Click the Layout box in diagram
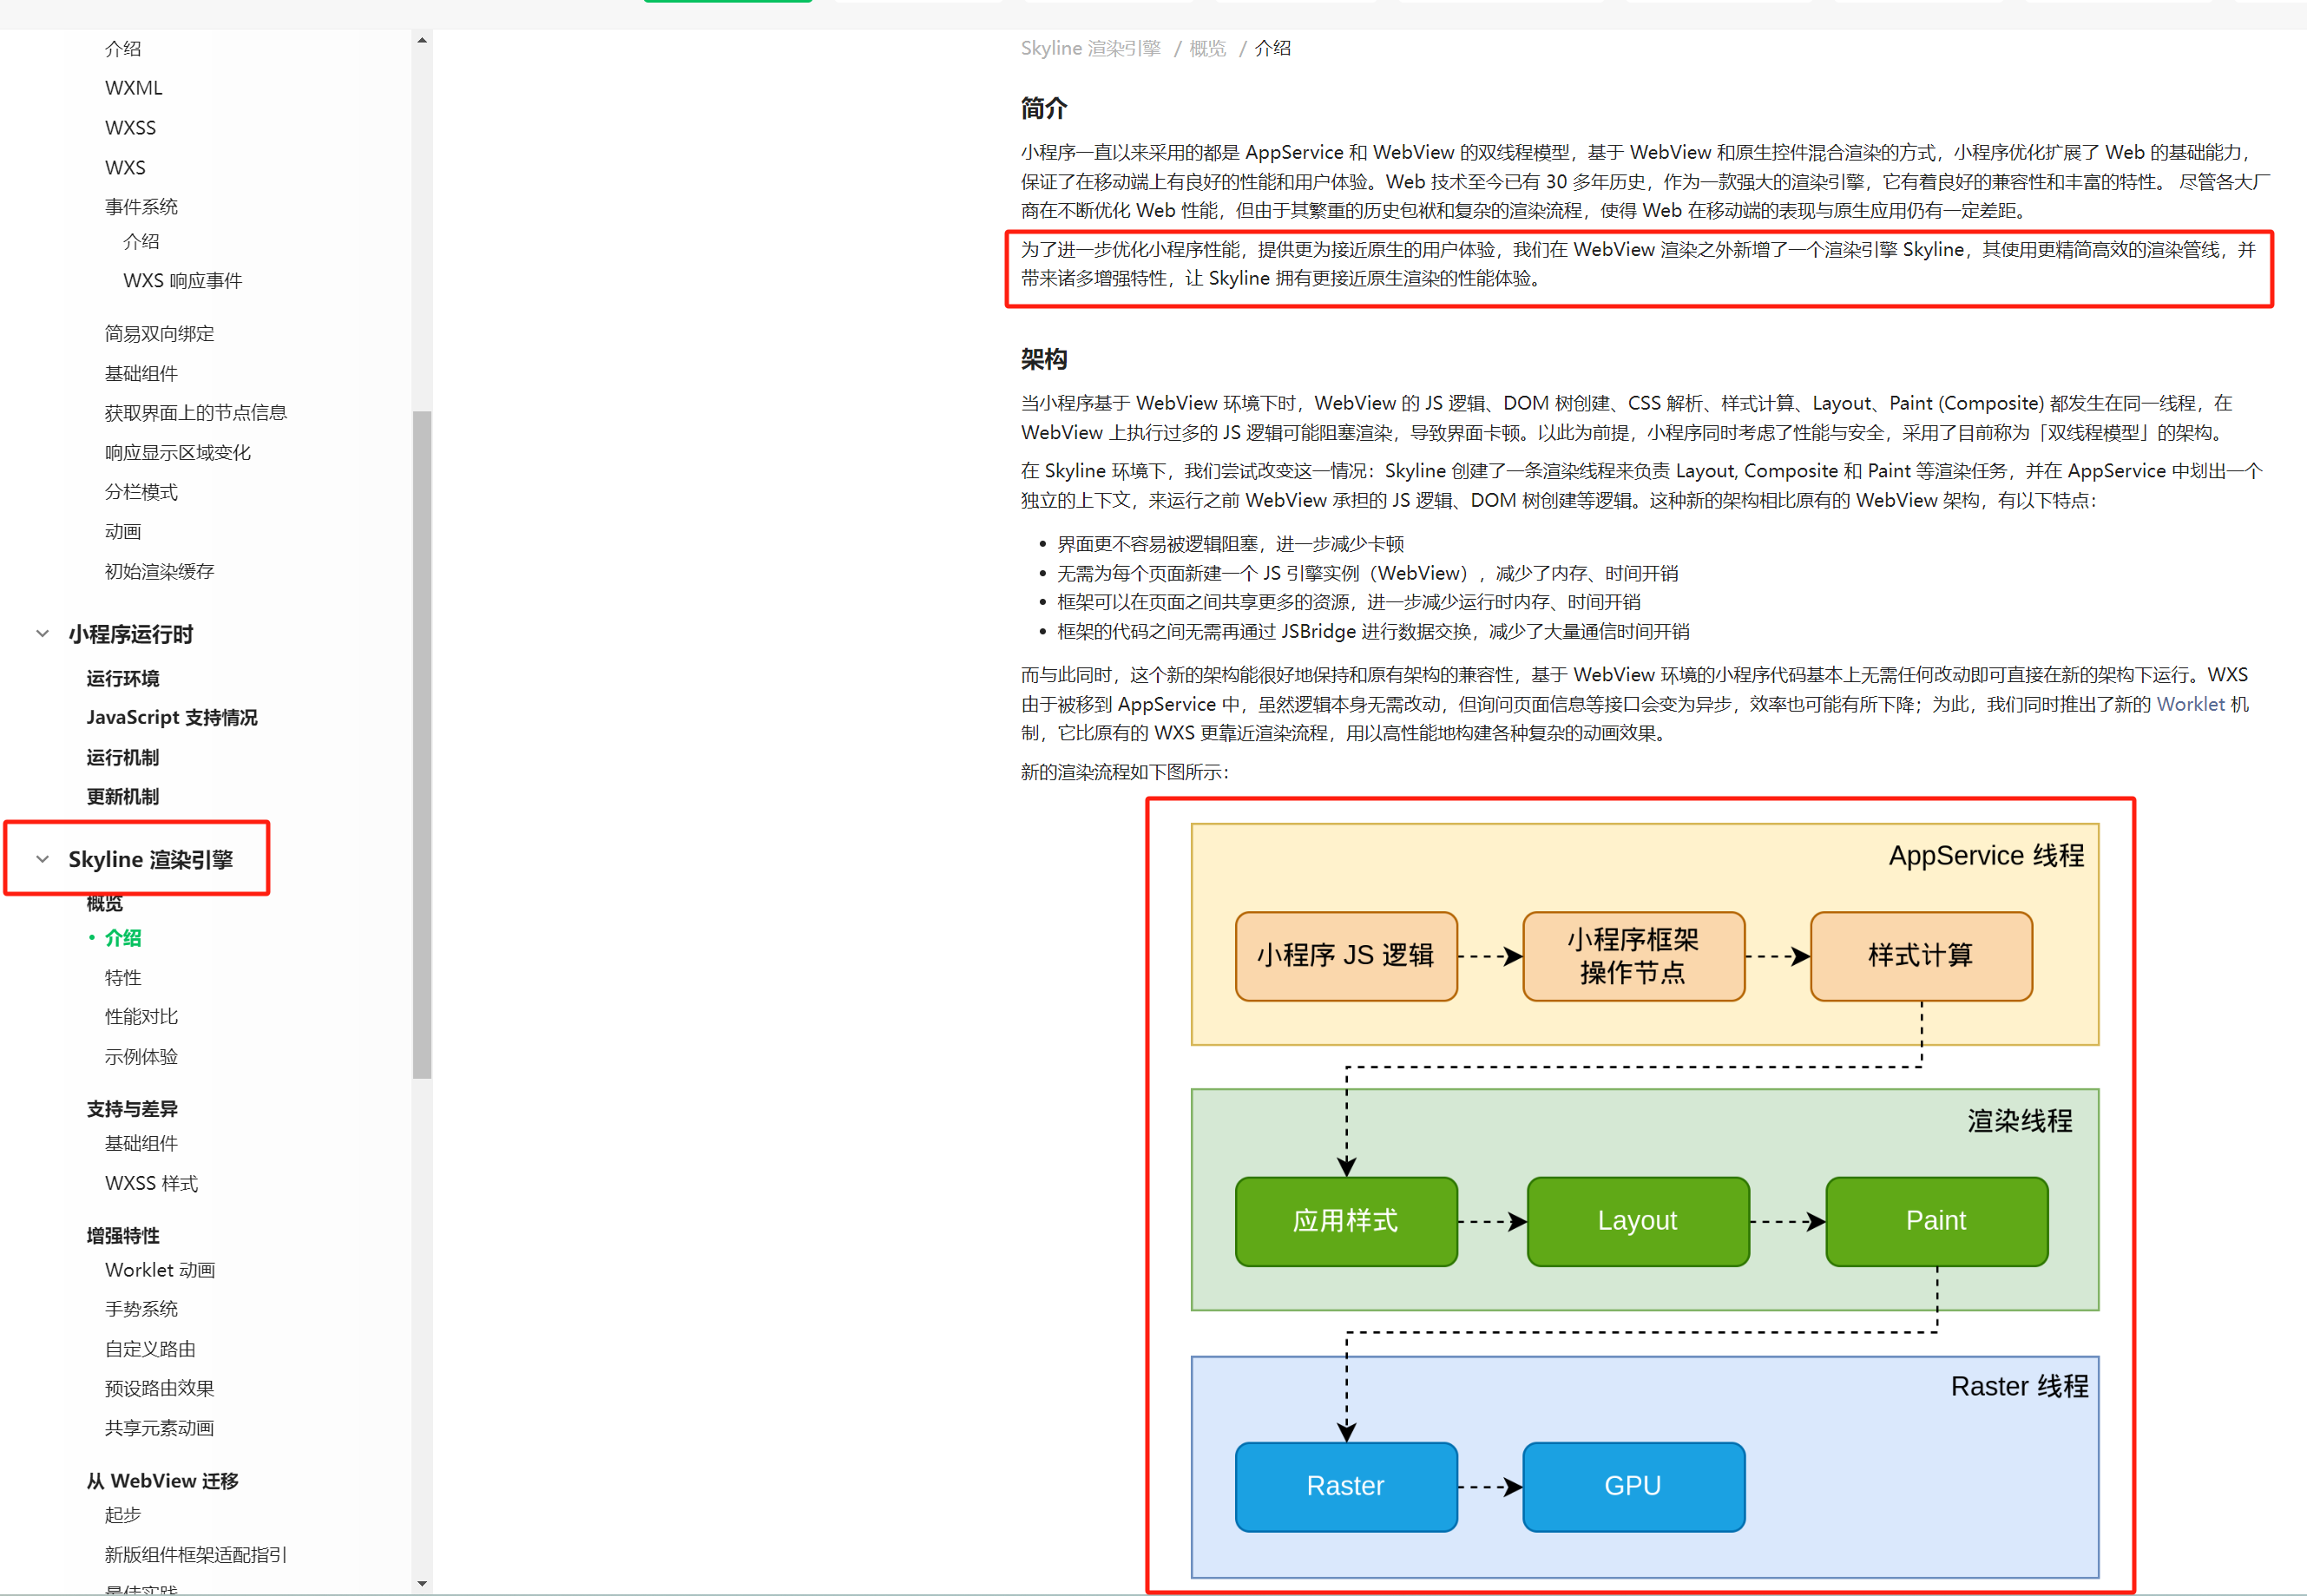 [x=1638, y=1221]
